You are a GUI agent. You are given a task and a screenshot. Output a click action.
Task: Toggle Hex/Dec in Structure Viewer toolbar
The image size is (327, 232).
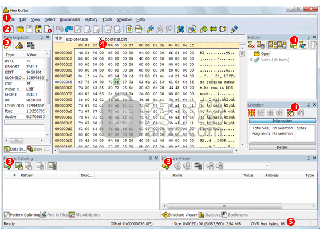click(x=198, y=166)
